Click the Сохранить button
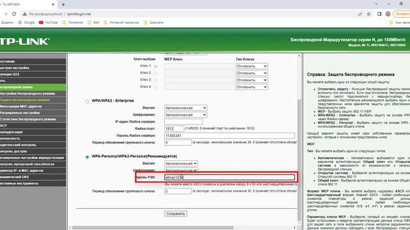410x230 pixels. [x=176, y=213]
